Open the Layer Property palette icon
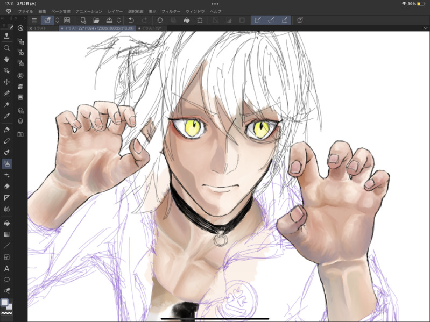The height and width of the screenshot is (322, 430). coord(20,110)
